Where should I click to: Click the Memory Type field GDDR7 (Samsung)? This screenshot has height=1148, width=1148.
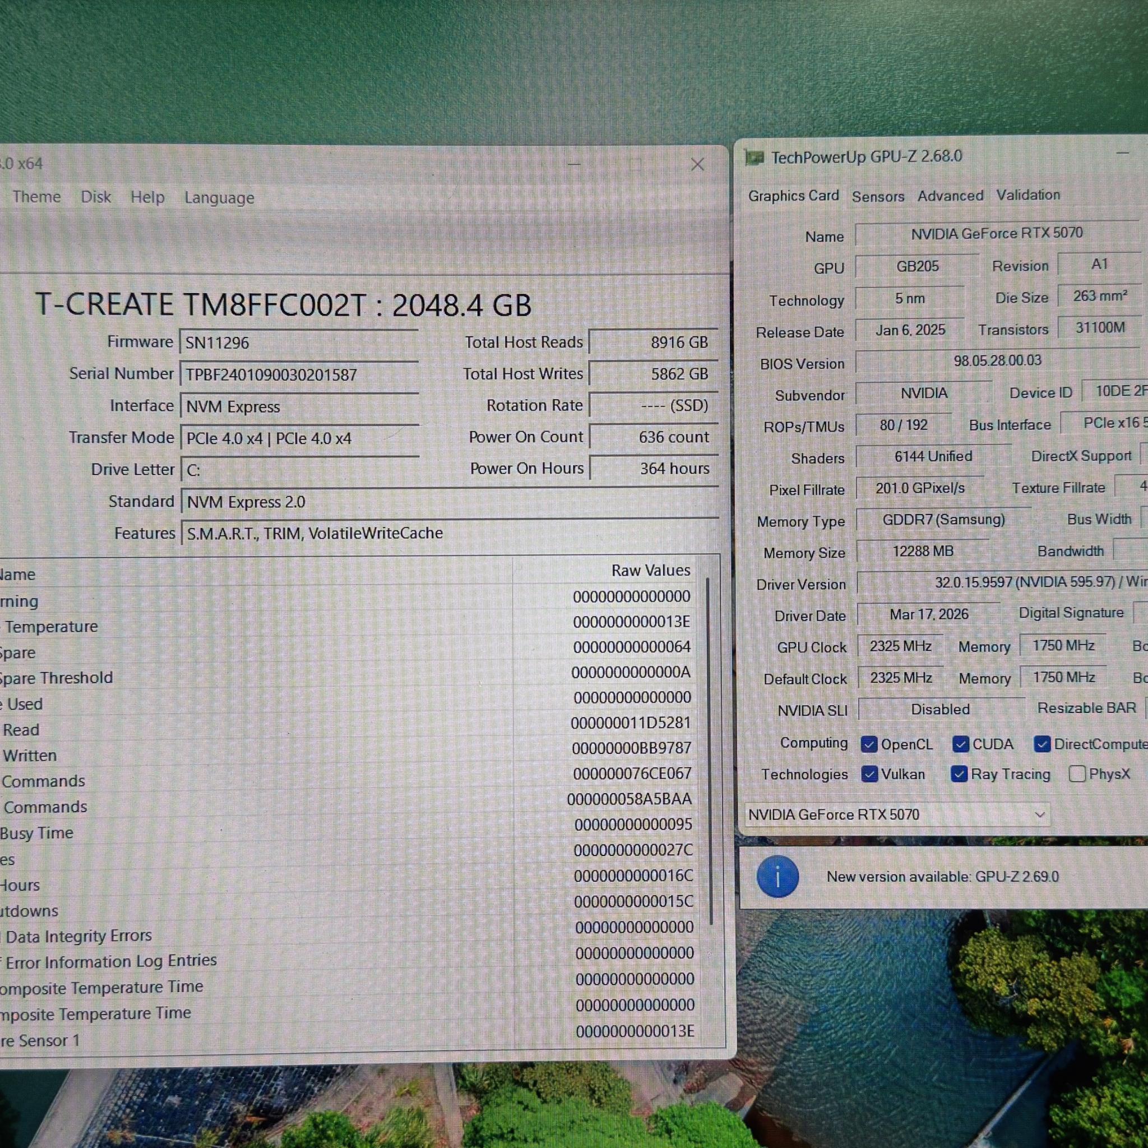(x=943, y=520)
